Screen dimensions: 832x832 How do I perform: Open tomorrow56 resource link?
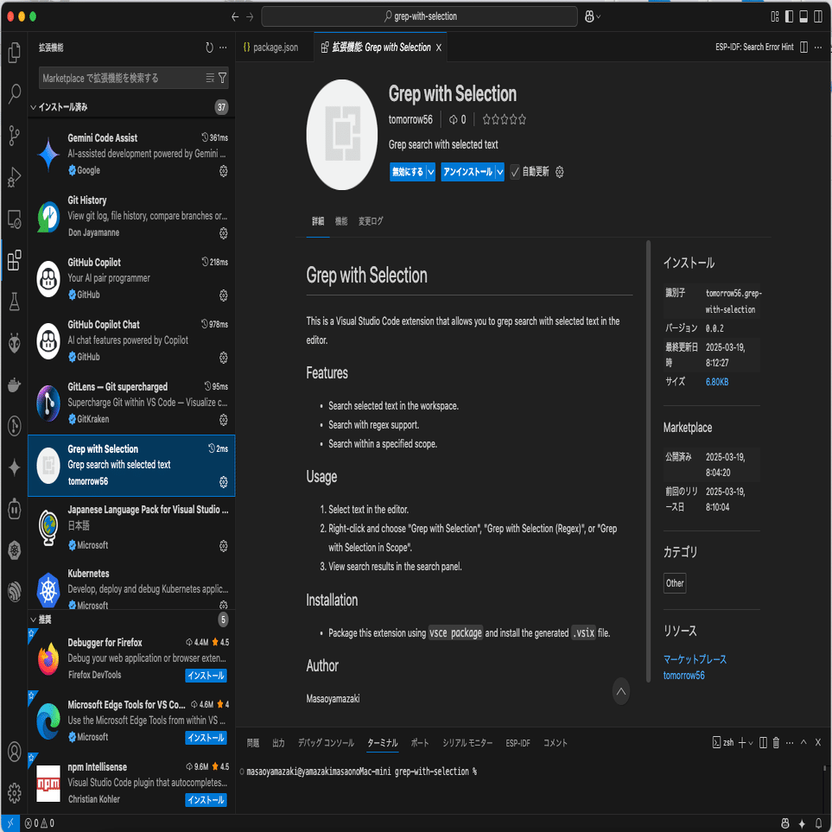click(683, 676)
